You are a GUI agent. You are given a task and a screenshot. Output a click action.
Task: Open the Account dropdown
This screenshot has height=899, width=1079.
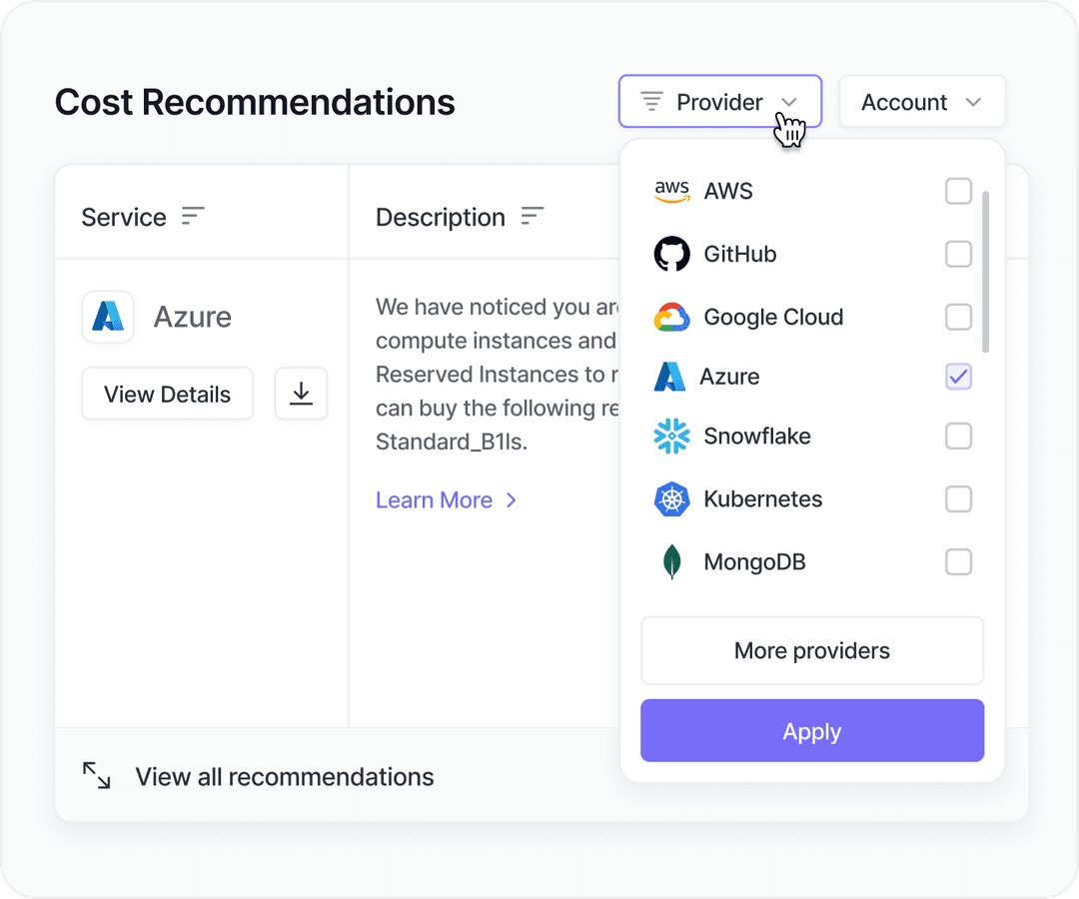[921, 102]
